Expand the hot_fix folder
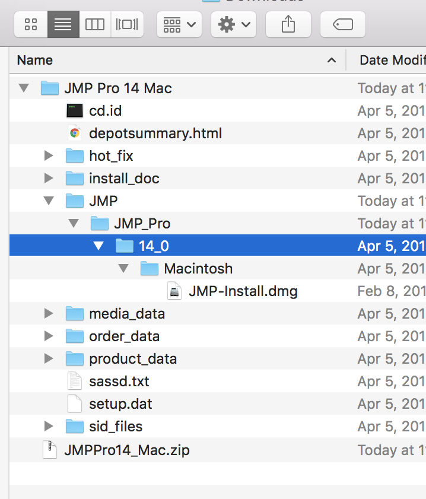 48,155
